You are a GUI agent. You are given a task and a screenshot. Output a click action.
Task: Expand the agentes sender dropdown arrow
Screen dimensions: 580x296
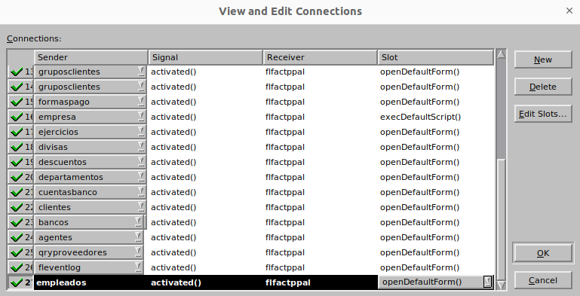point(138,237)
